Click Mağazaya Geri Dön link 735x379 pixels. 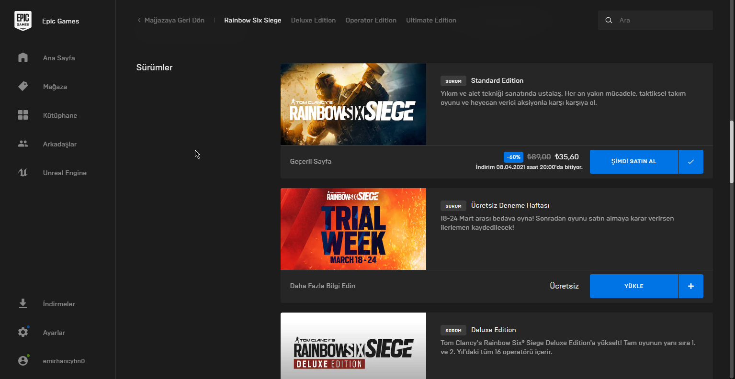tap(174, 20)
